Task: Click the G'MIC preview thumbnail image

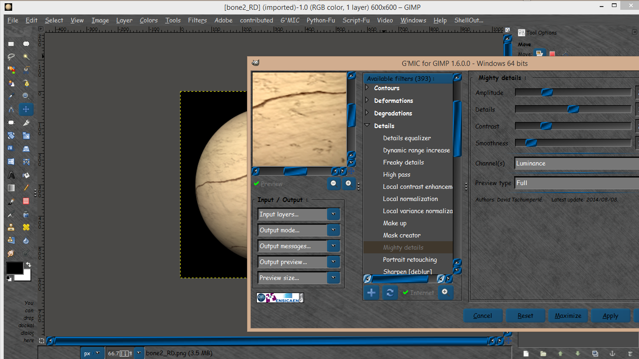Action: (299, 119)
